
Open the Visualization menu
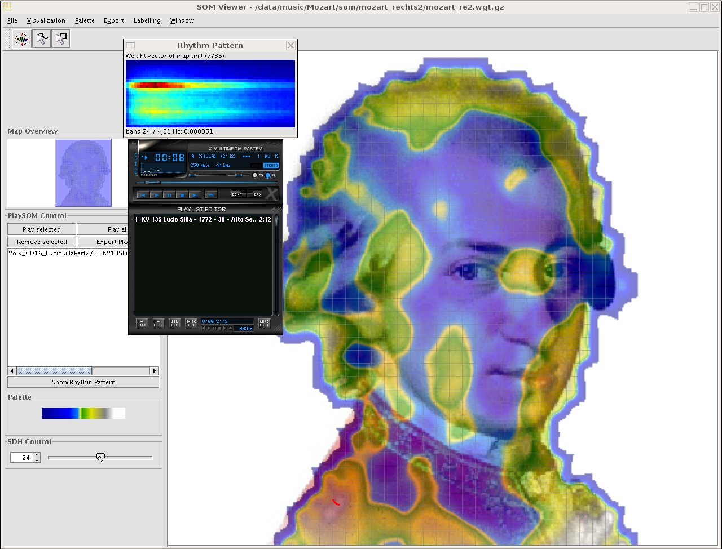pos(46,20)
